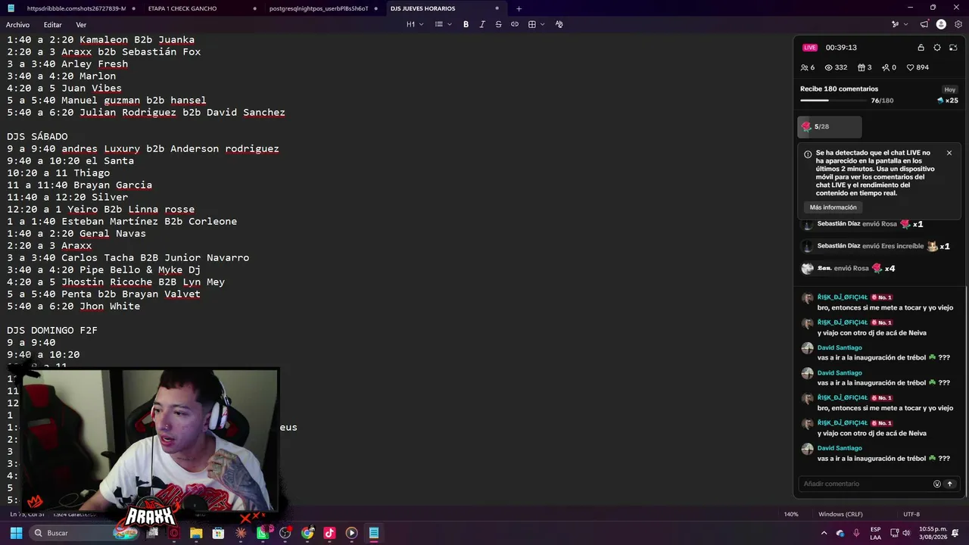This screenshot has width=969, height=545.
Task: Click the Más información button
Action: point(833,207)
